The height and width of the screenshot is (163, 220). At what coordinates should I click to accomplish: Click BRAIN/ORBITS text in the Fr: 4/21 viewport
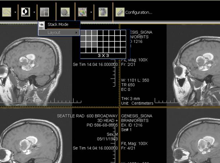click(x=135, y=121)
